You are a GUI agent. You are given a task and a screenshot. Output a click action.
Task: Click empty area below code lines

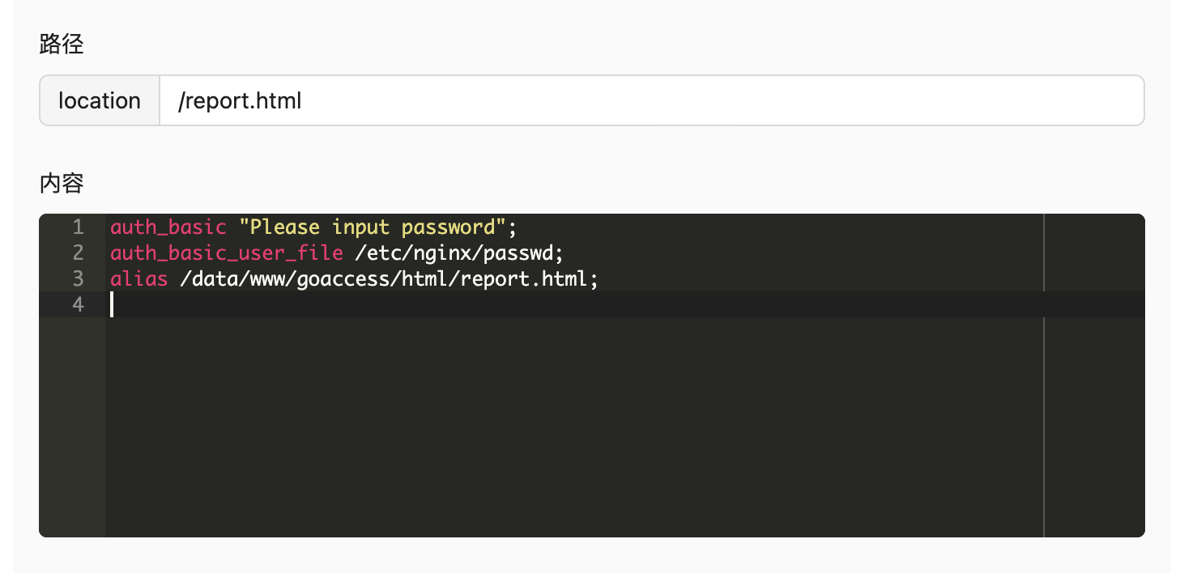pyautogui.click(x=574, y=427)
